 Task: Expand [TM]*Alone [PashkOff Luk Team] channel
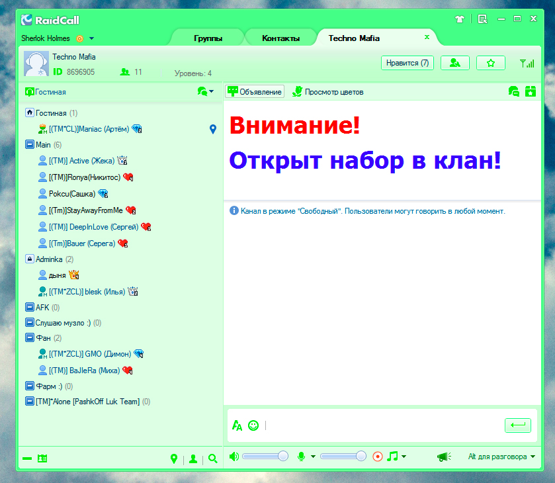(x=30, y=401)
